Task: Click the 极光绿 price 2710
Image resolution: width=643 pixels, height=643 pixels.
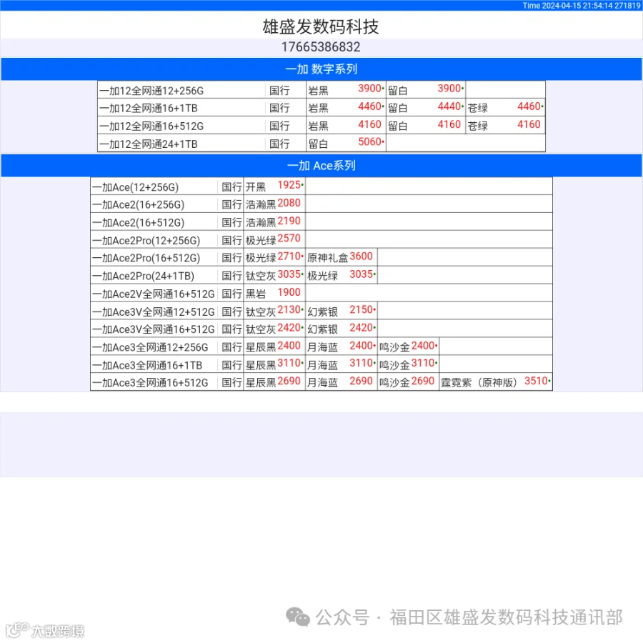Action: [289, 256]
